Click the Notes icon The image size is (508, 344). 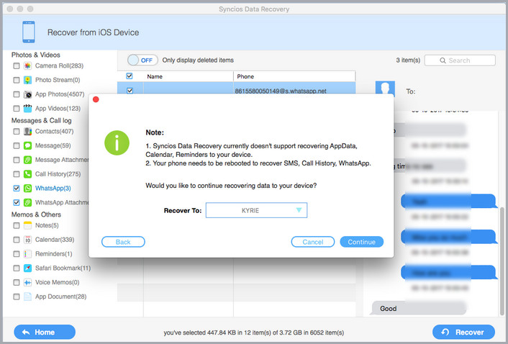coord(27,225)
